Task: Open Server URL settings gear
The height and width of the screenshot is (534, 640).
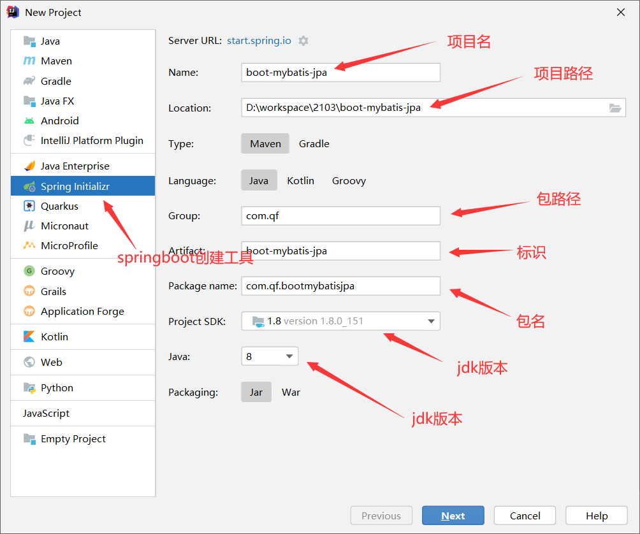Action: pyautogui.click(x=303, y=41)
